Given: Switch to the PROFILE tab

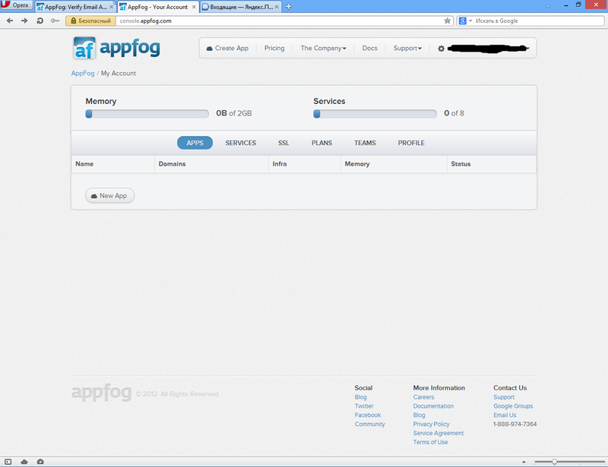Looking at the screenshot, I should (x=411, y=143).
